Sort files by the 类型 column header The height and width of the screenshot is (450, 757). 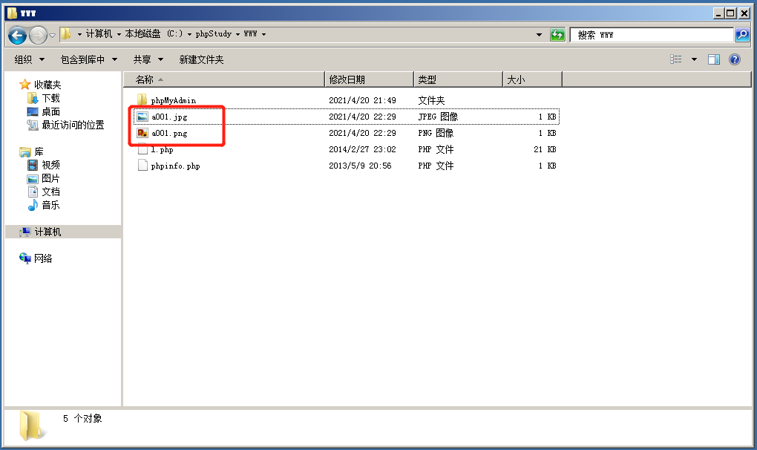[459, 79]
